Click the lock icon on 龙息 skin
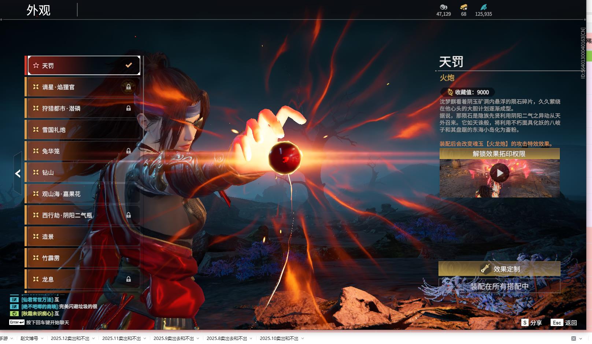 (x=128, y=279)
